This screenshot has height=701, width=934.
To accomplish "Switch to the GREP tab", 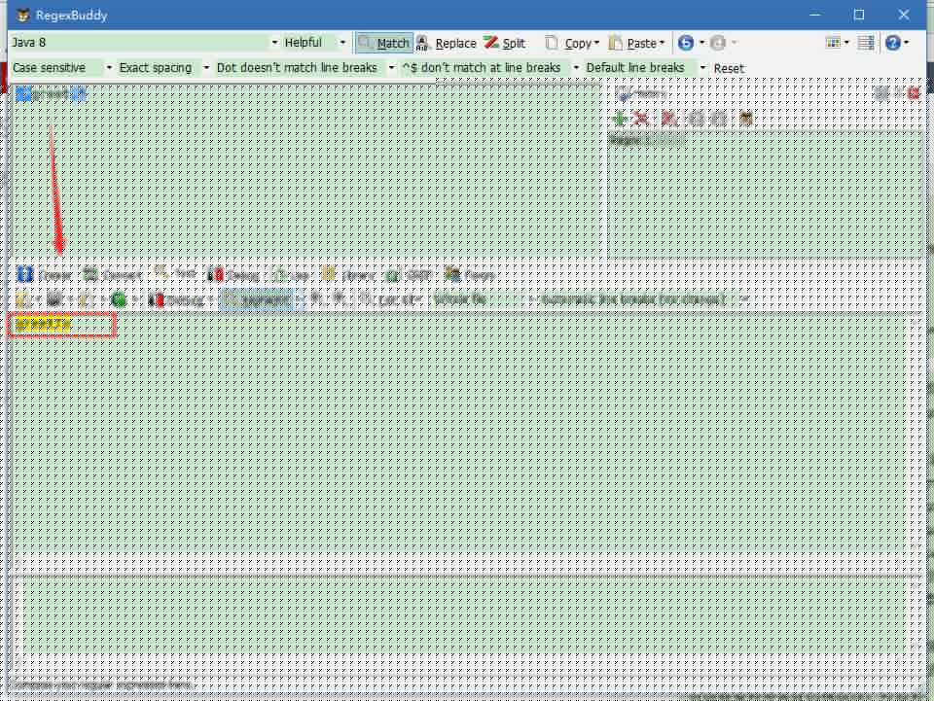I will point(409,275).
